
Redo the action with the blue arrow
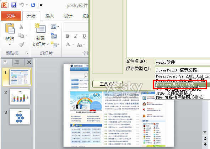click(33, 5)
